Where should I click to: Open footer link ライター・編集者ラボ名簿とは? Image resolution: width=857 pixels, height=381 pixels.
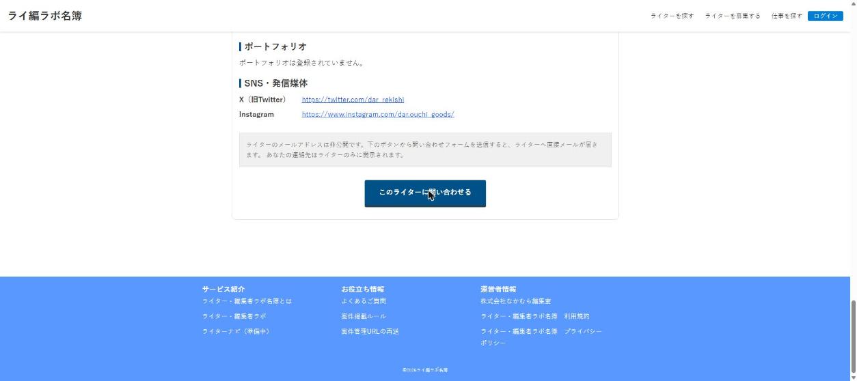(x=247, y=301)
